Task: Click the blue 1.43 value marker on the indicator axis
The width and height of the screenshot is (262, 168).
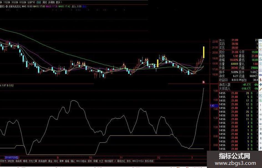Action: point(214,106)
